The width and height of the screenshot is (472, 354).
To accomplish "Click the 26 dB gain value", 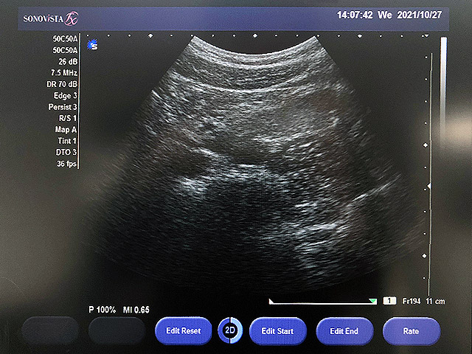I will (x=68, y=62).
